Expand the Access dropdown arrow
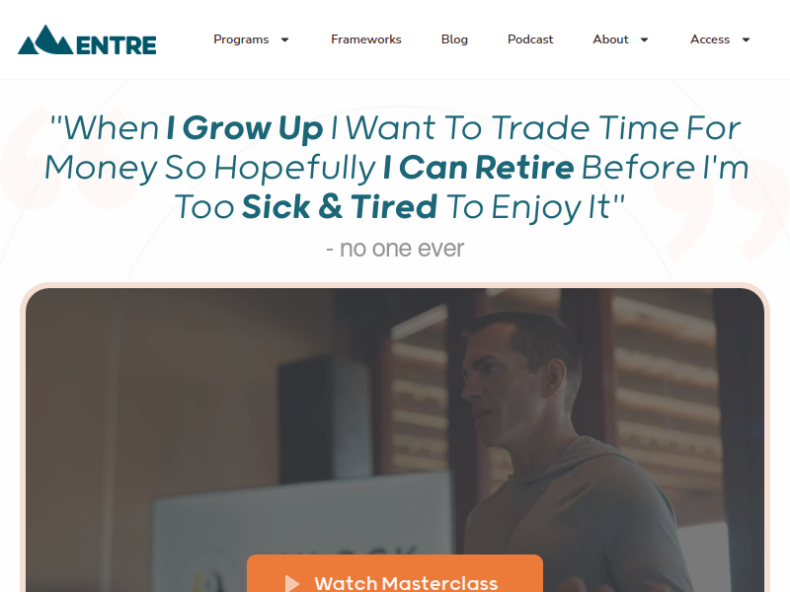Screen dimensions: 790x592 click(x=747, y=39)
